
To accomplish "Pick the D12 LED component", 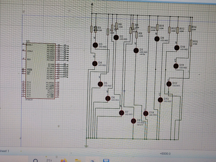I will (169, 84).
